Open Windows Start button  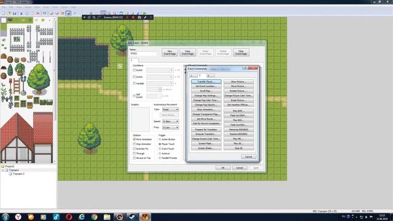pyautogui.click(x=6, y=217)
